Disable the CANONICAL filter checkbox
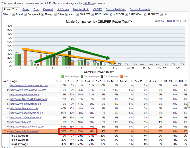The height and width of the screenshot is (148, 190). (x=126, y=14)
